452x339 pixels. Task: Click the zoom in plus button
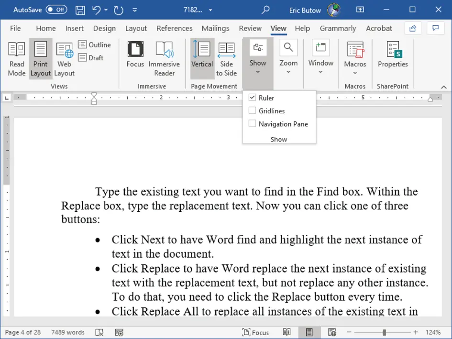pos(416,332)
